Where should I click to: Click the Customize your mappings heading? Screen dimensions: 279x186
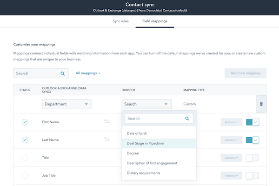click(x=34, y=45)
